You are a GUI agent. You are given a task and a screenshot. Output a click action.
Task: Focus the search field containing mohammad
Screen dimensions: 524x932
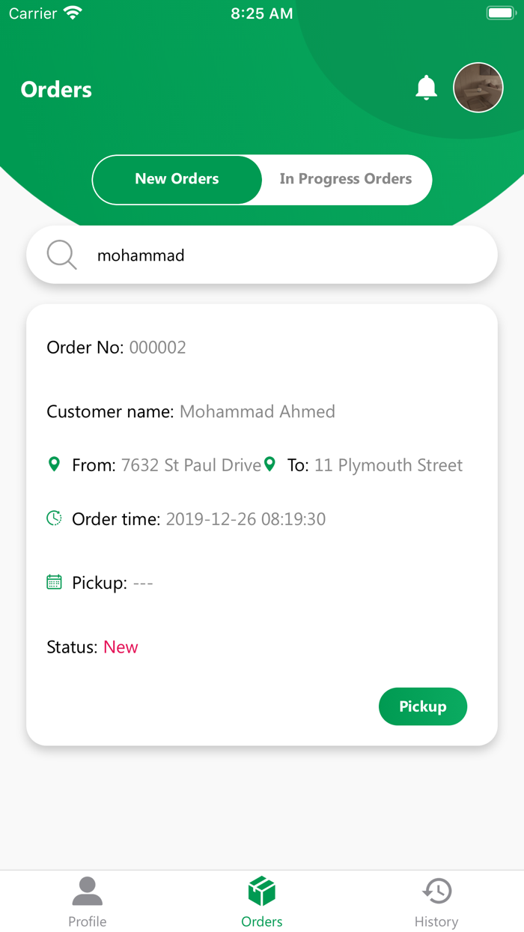[x=284, y=255]
